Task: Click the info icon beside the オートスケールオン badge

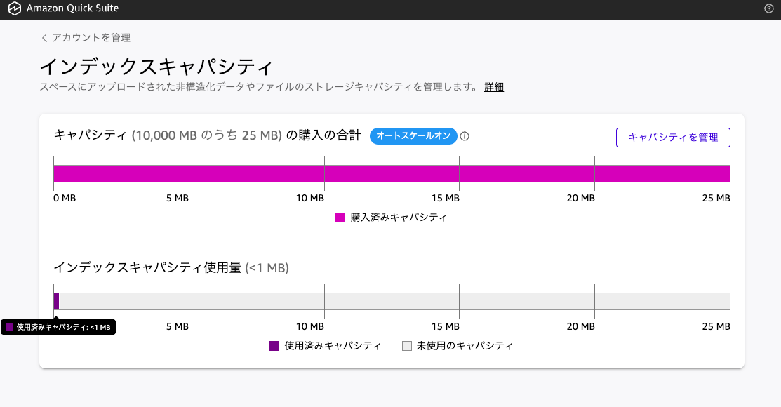Action: point(465,136)
